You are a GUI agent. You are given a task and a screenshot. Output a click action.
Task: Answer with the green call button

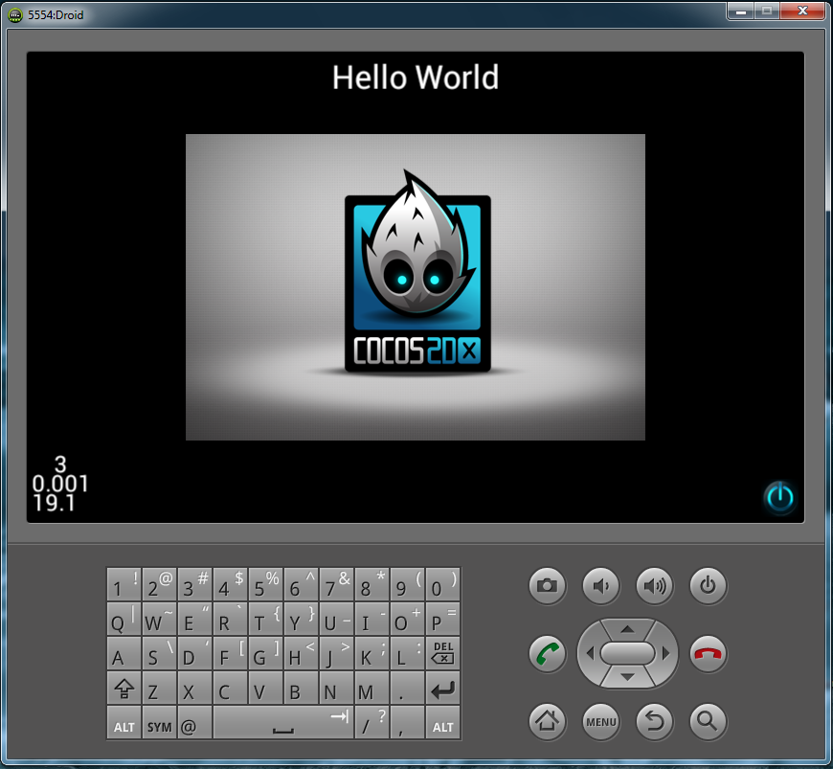click(547, 654)
